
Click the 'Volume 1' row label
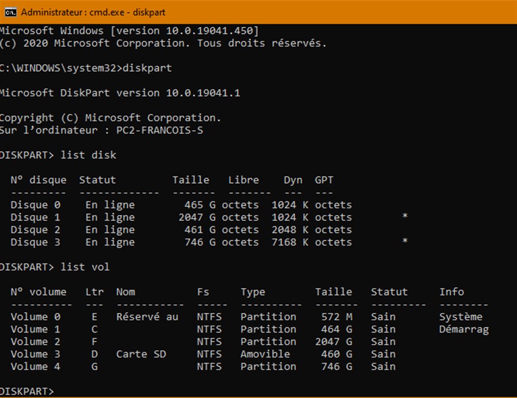tap(35, 330)
